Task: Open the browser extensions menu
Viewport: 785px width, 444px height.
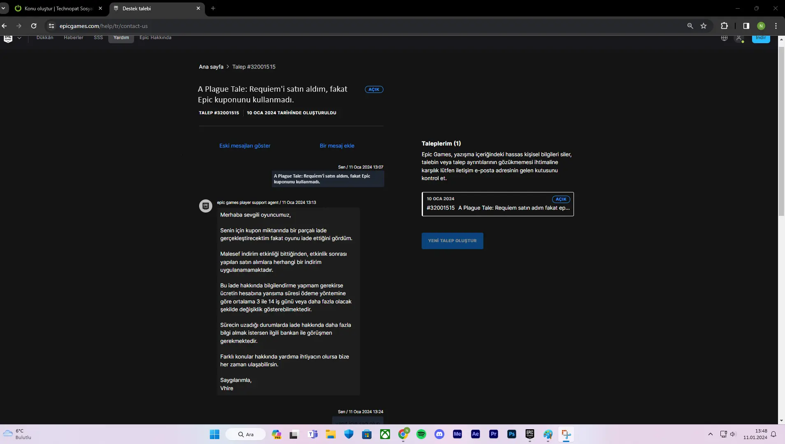Action: pyautogui.click(x=724, y=26)
